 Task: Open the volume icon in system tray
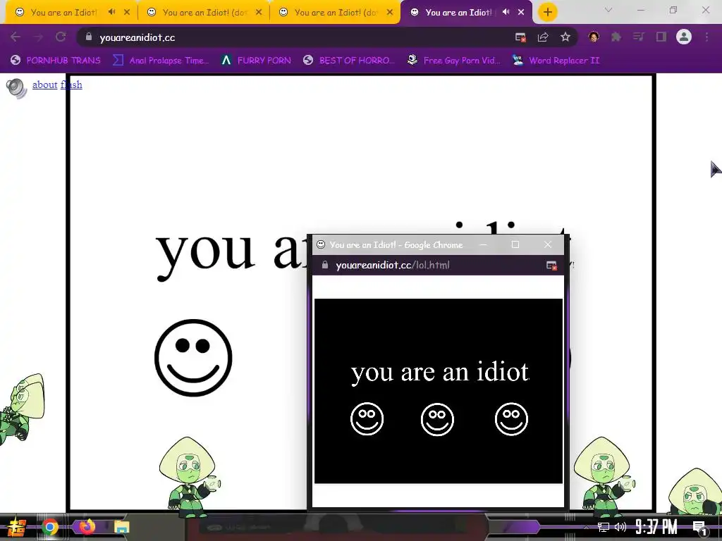620,527
